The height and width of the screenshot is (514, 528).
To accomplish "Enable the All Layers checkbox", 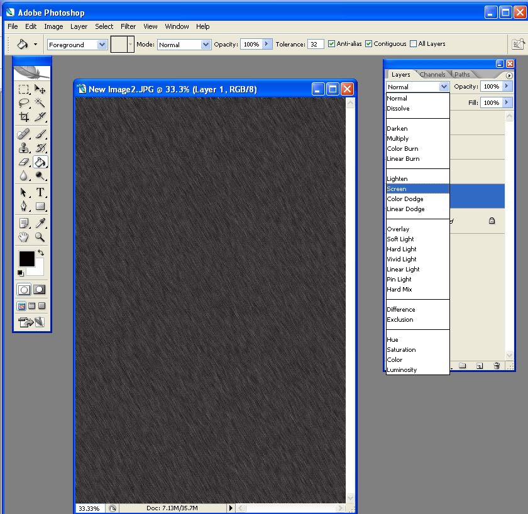I will click(413, 44).
